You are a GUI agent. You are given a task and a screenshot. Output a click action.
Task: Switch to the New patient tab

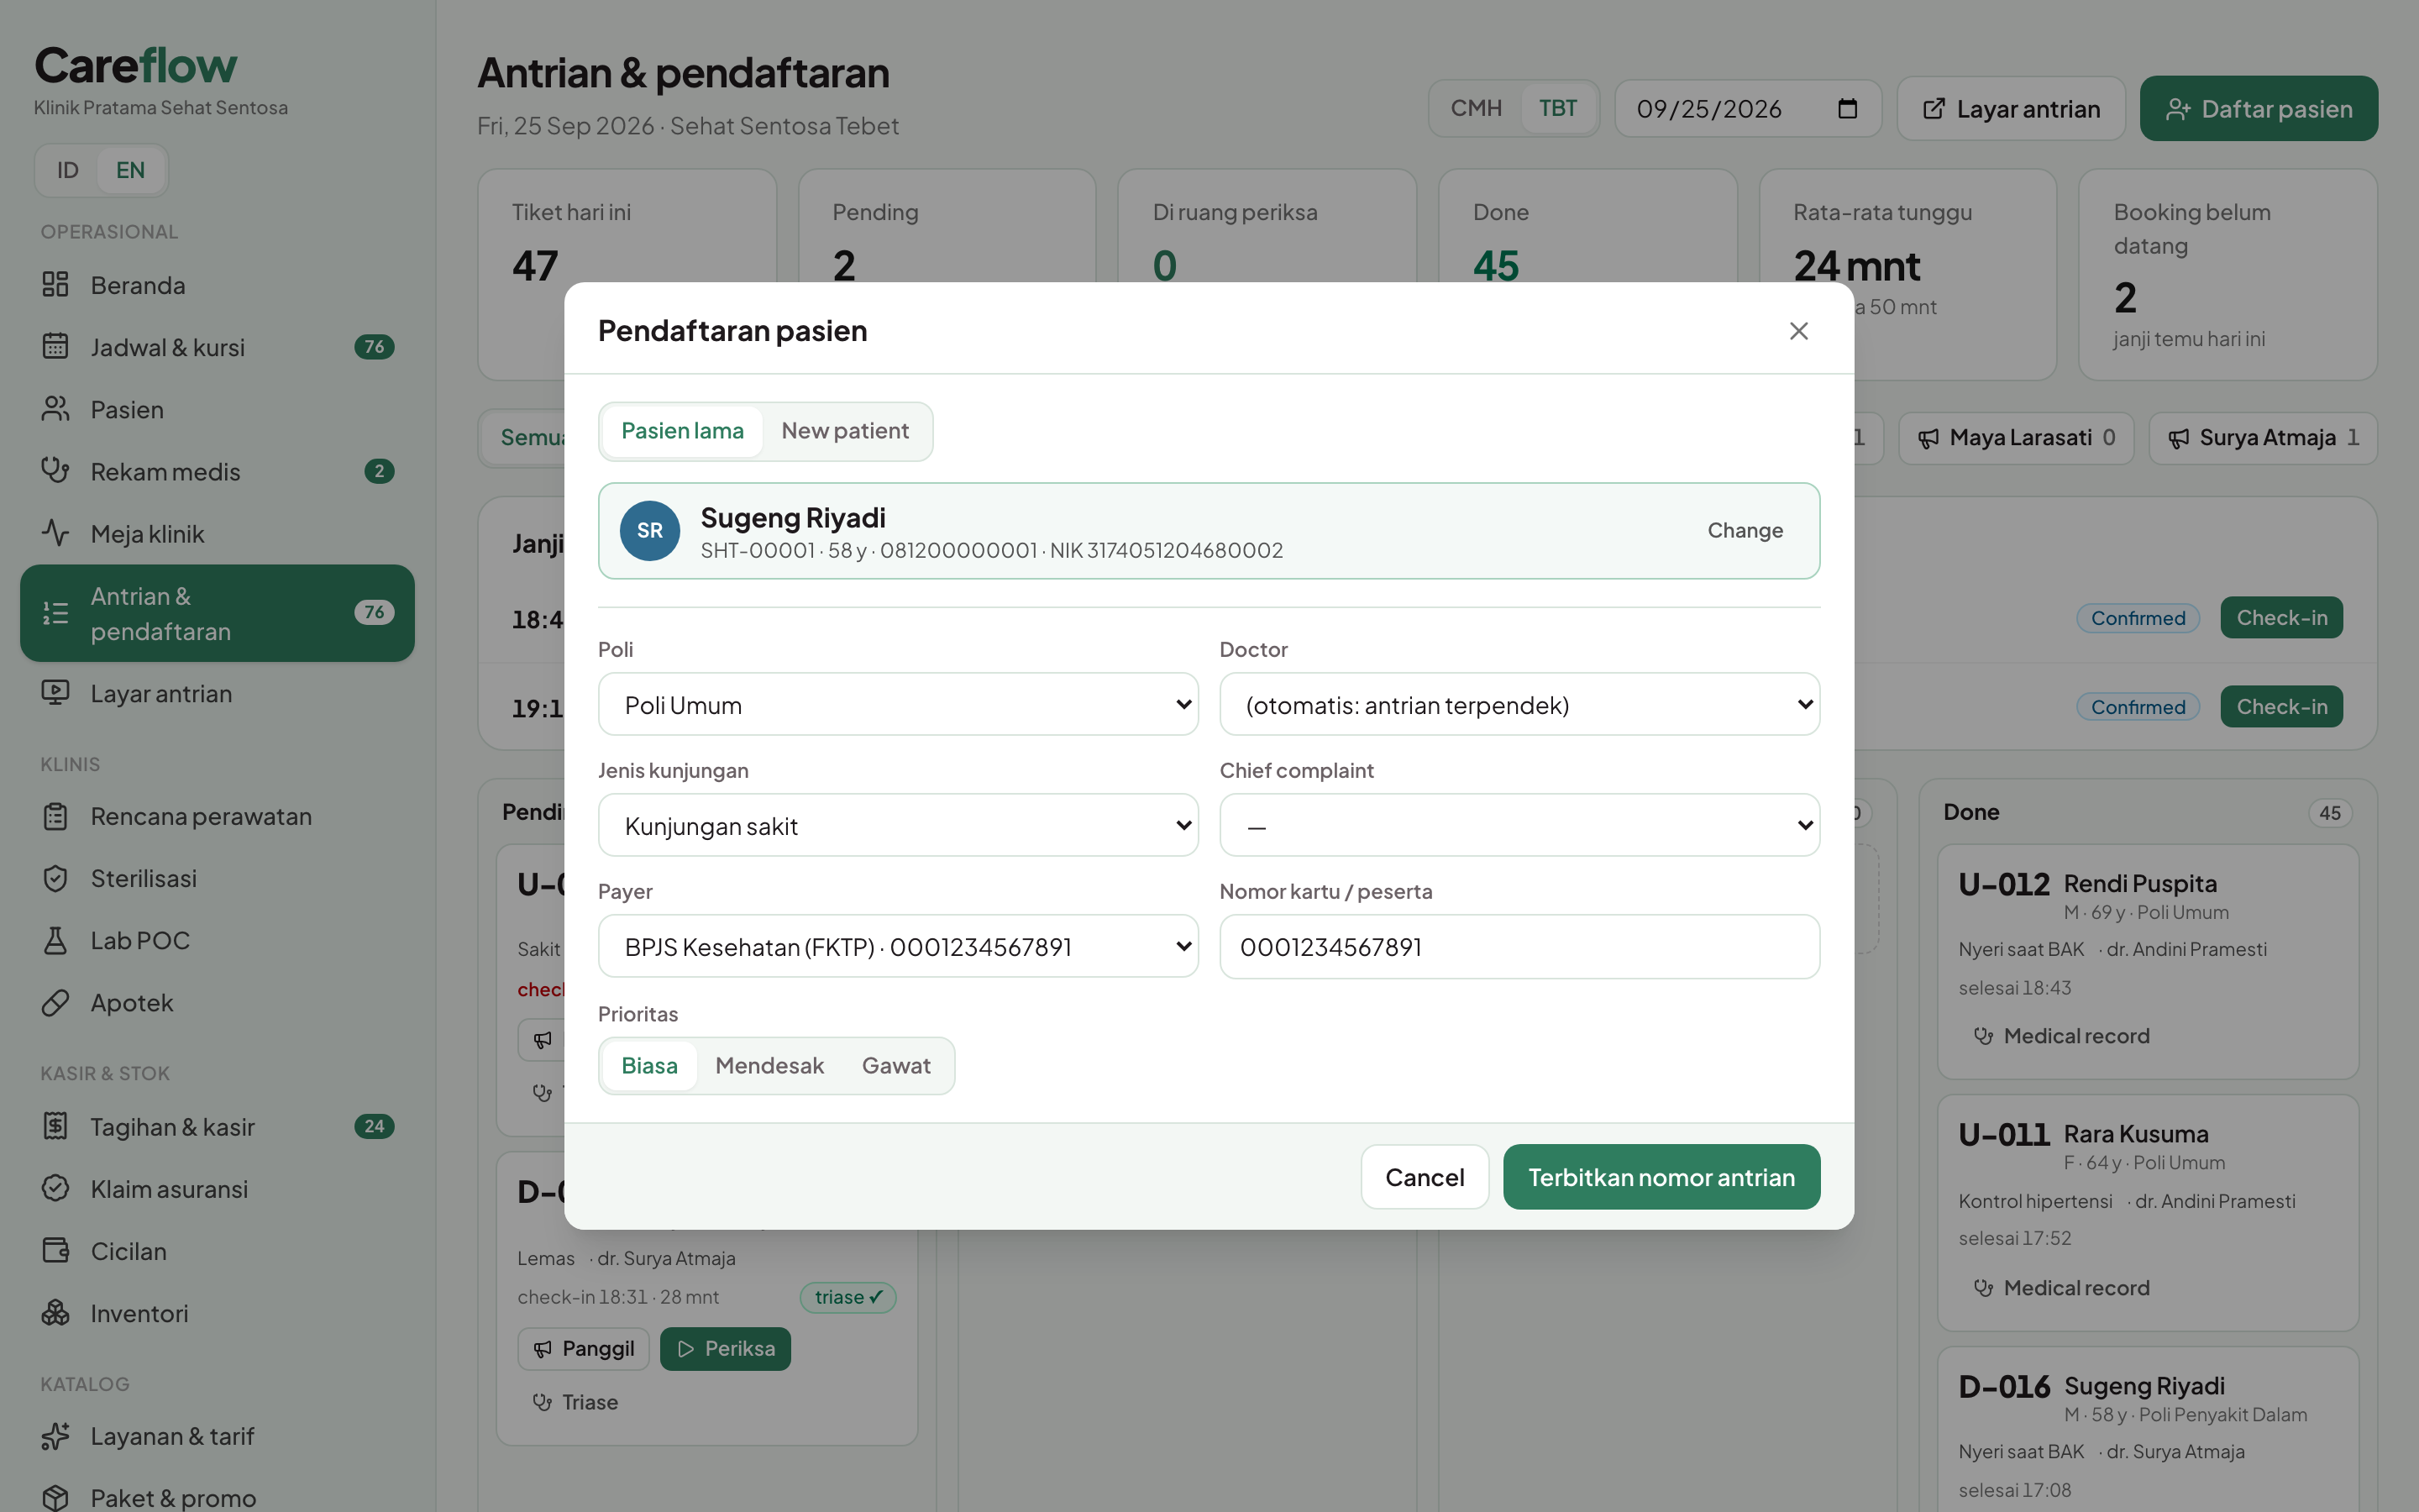[845, 431]
